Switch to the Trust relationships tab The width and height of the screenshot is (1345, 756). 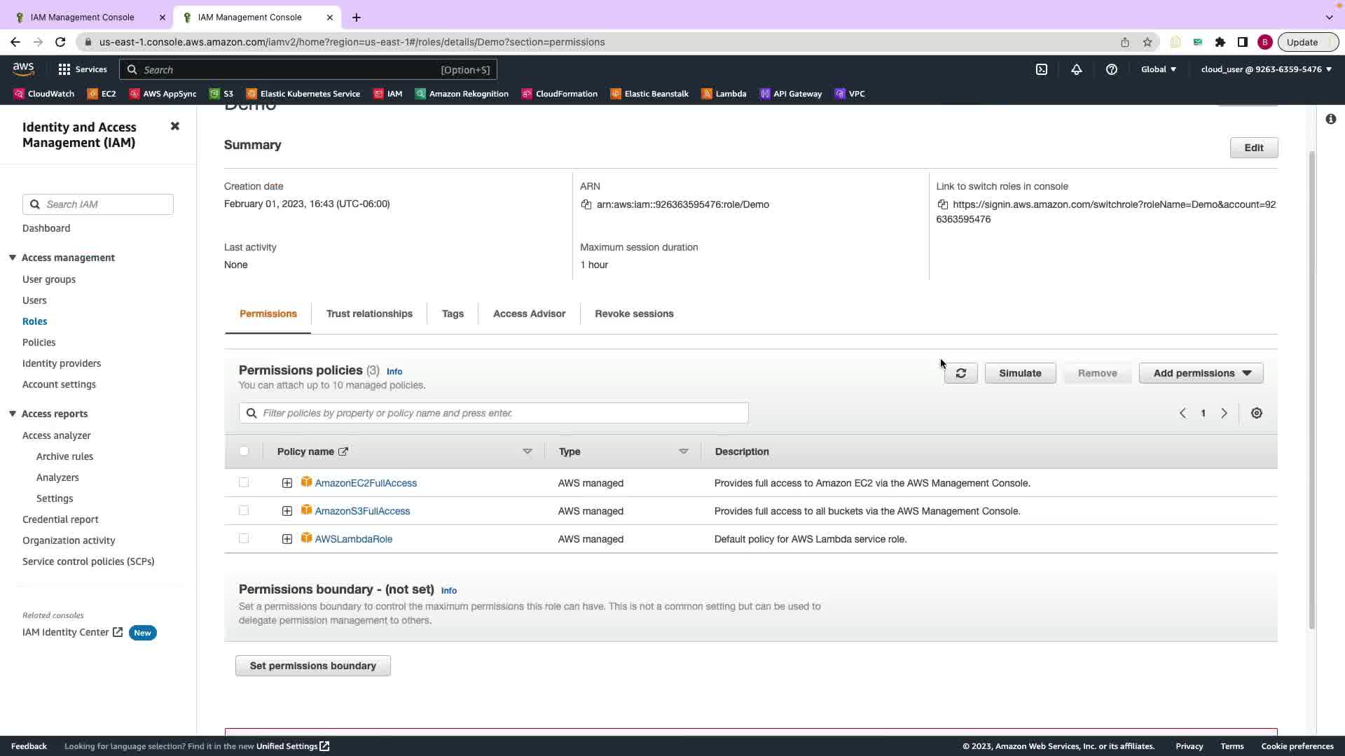click(x=369, y=314)
